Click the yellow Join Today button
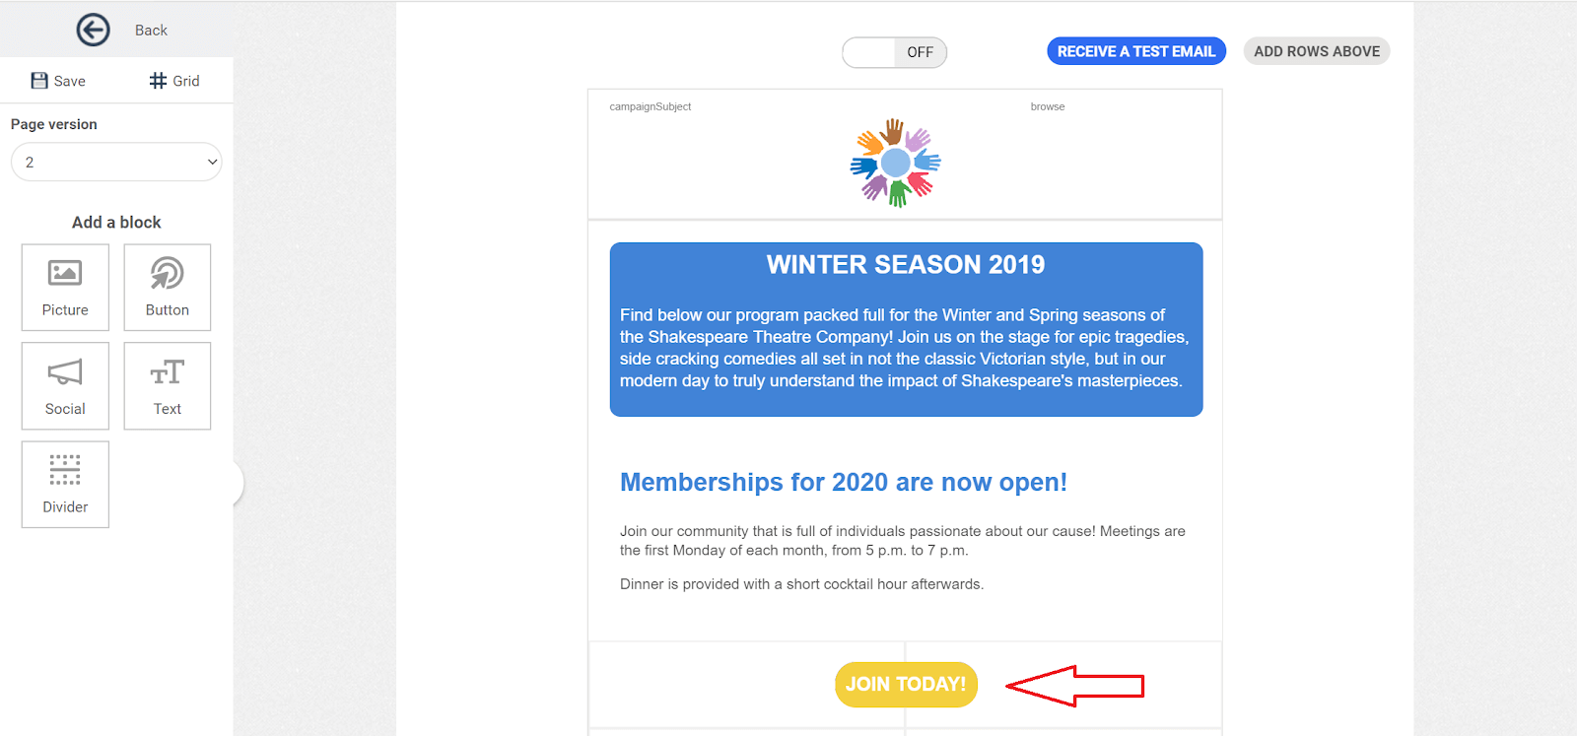Image resolution: width=1577 pixels, height=736 pixels. (906, 684)
